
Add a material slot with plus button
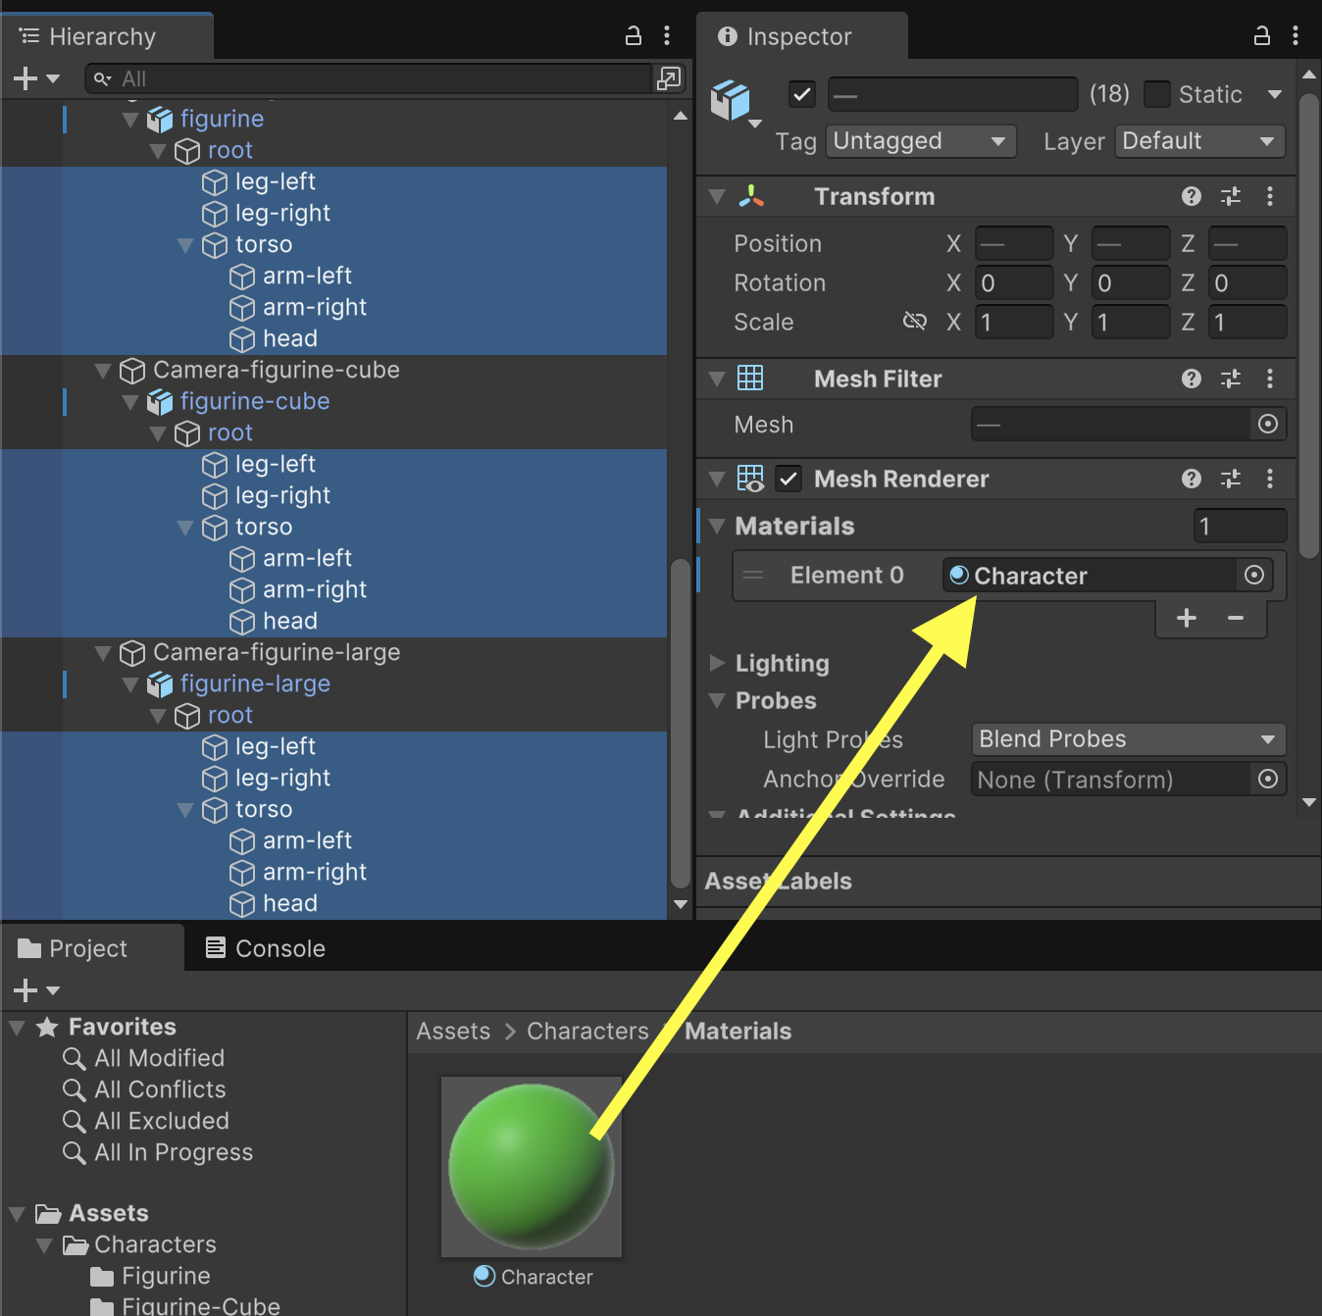tap(1186, 618)
